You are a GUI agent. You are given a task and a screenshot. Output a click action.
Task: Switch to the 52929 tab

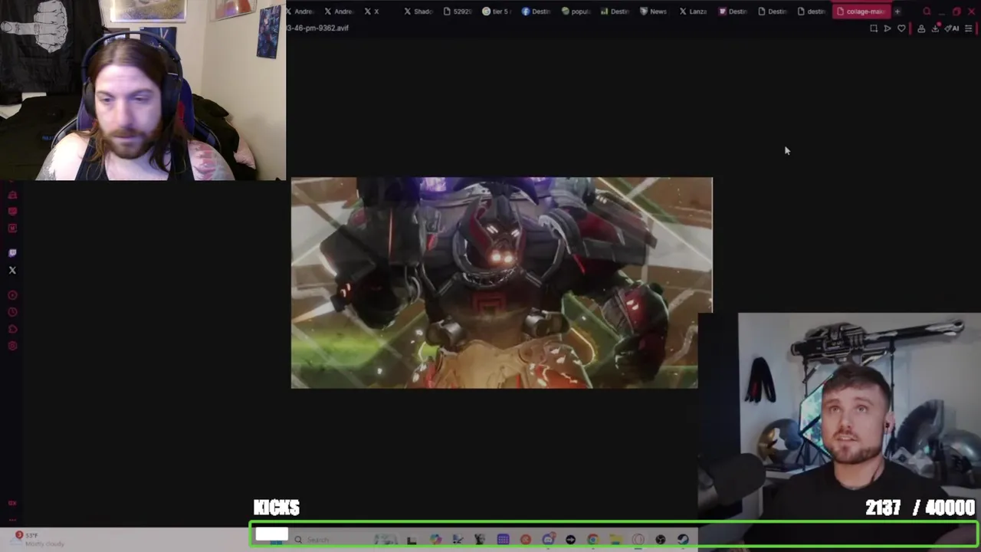click(458, 11)
